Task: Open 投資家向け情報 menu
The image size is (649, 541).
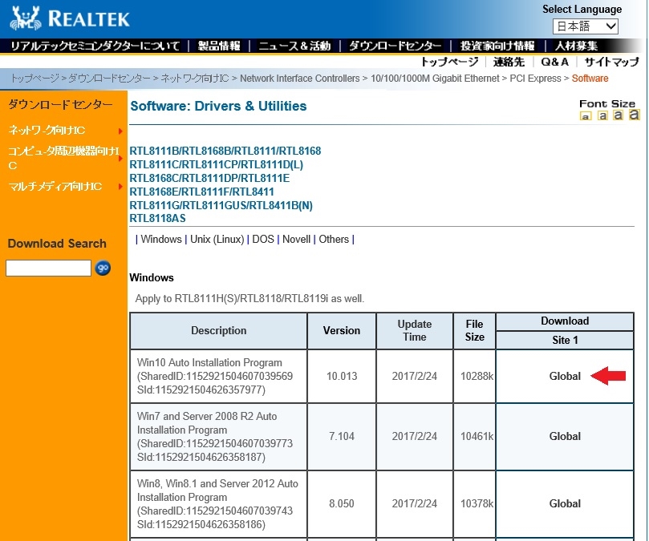Action: (x=497, y=46)
